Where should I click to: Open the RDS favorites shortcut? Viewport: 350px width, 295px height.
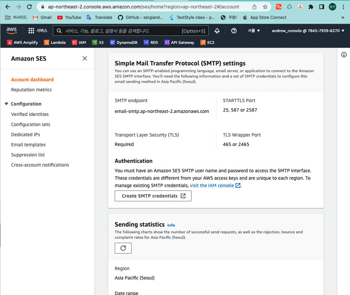pyautogui.click(x=151, y=42)
